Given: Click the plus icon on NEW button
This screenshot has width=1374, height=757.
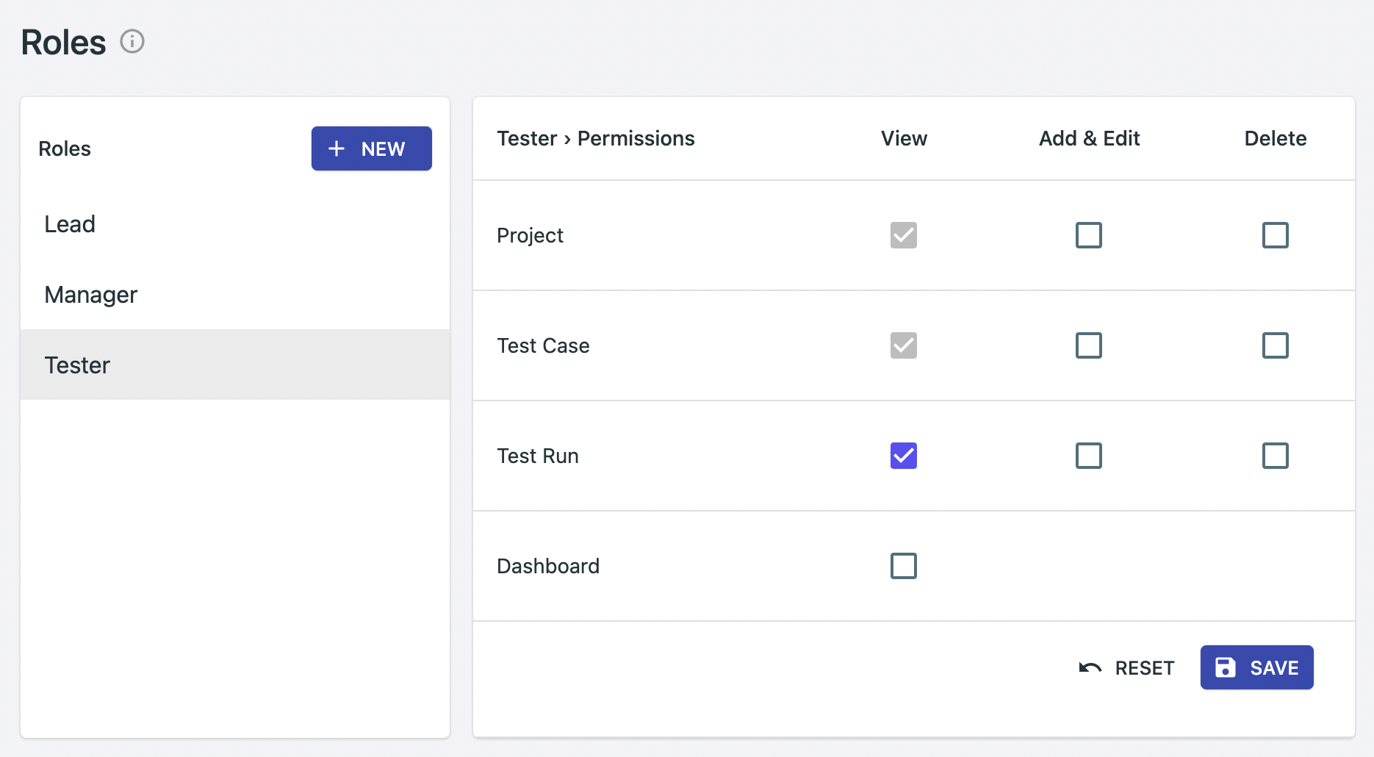Looking at the screenshot, I should tap(337, 148).
